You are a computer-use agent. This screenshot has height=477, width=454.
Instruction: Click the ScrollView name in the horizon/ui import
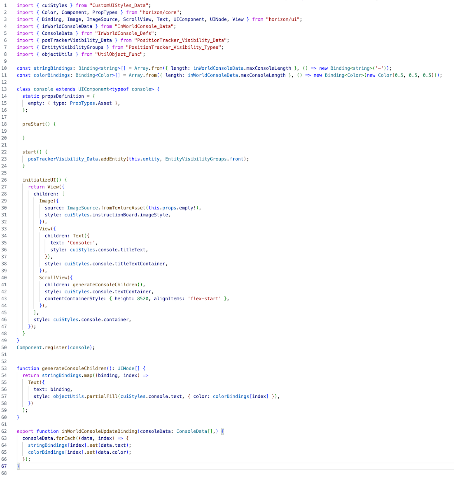pos(137,19)
